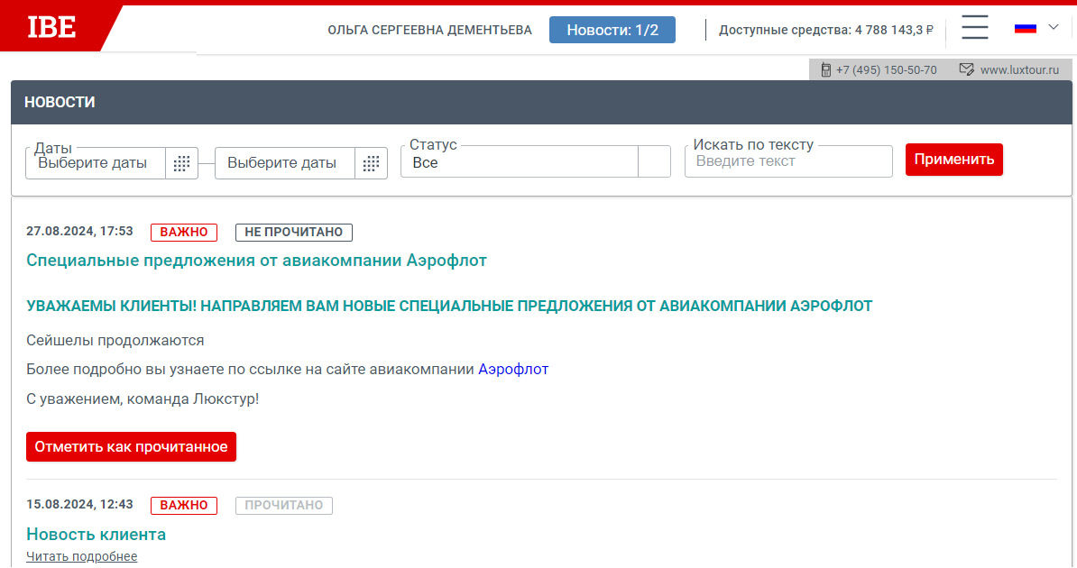This screenshot has height=568, width=1077.
Task: Open Специальные предложения от авиакомпании Аэрофлот title
Action: (x=256, y=261)
